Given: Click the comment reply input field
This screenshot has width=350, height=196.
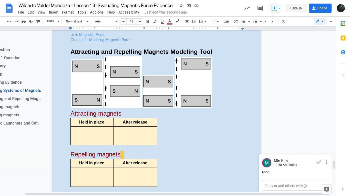Looking at the screenshot, I should pos(292,186).
